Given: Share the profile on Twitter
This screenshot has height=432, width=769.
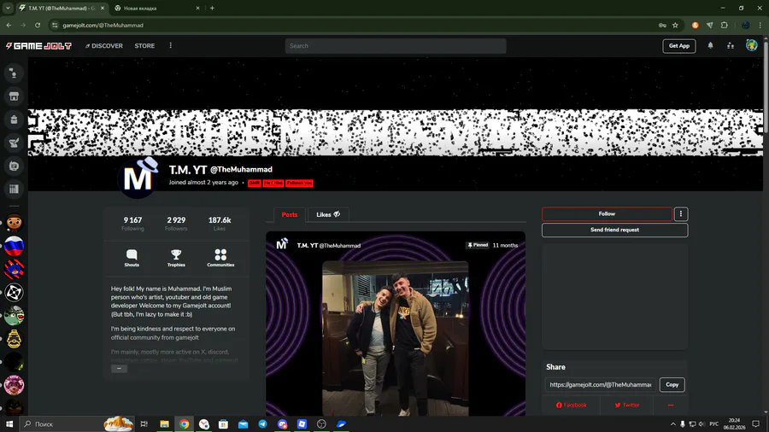Looking at the screenshot, I should 627,405.
